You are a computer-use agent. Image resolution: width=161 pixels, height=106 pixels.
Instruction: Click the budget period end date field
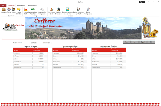pyautogui.click(x=46, y=43)
